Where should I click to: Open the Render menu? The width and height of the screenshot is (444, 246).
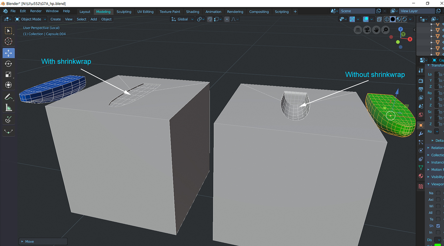36,11
